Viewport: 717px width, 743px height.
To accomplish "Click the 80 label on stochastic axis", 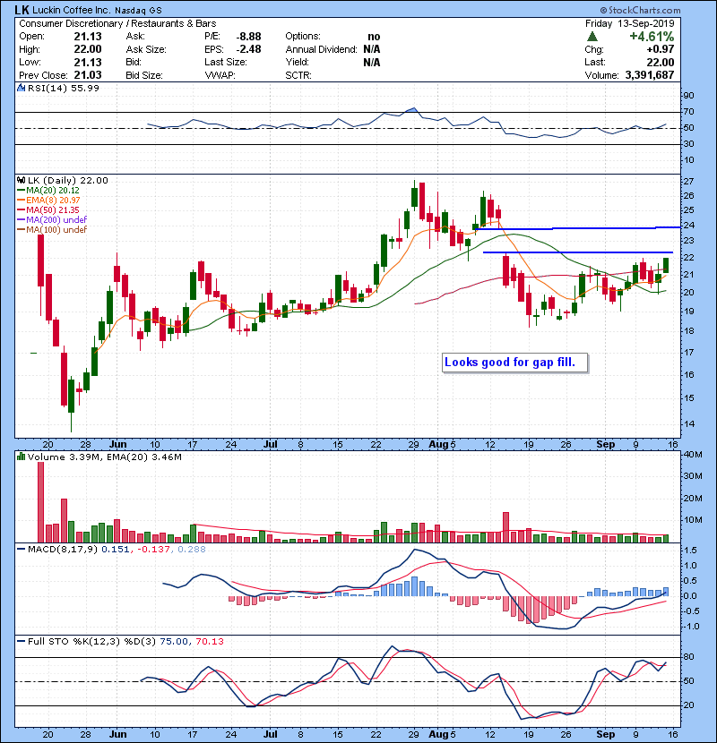I will [688, 657].
